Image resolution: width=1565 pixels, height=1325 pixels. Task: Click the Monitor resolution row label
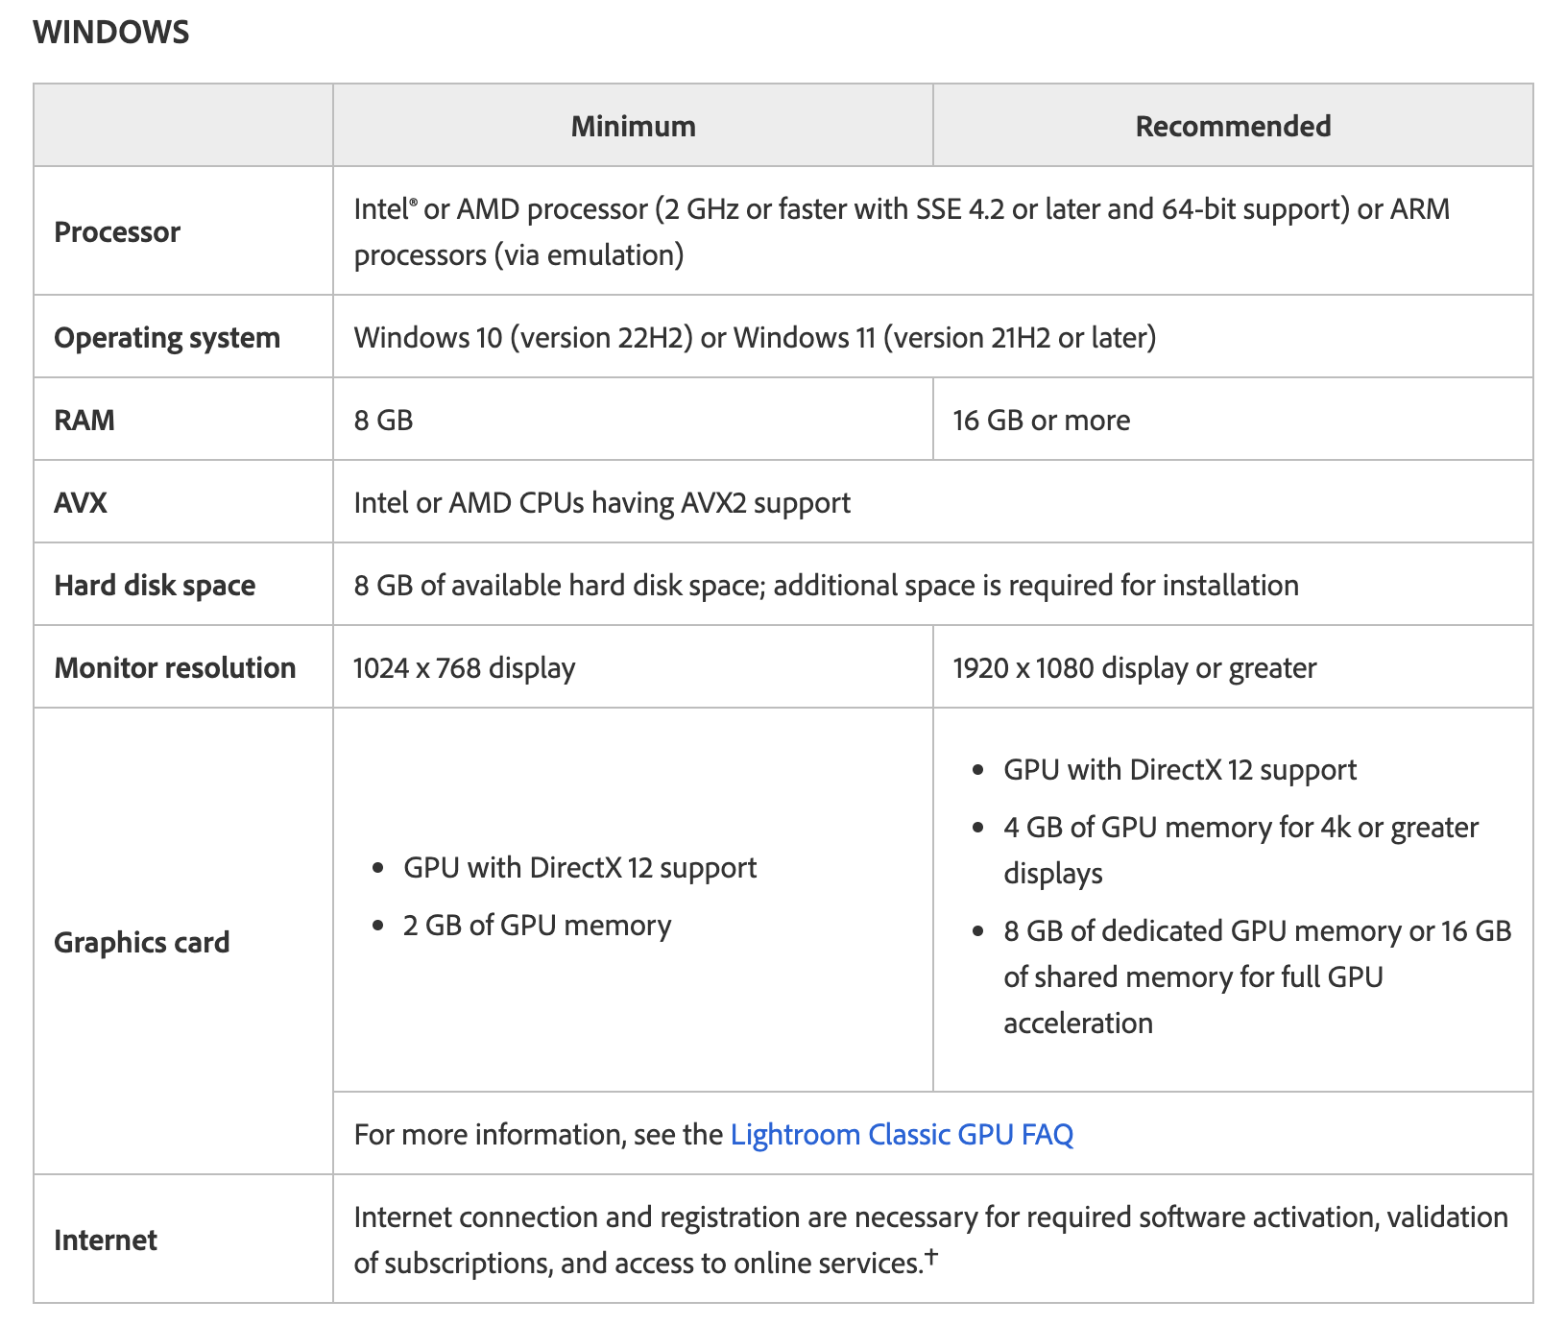[x=175, y=667]
